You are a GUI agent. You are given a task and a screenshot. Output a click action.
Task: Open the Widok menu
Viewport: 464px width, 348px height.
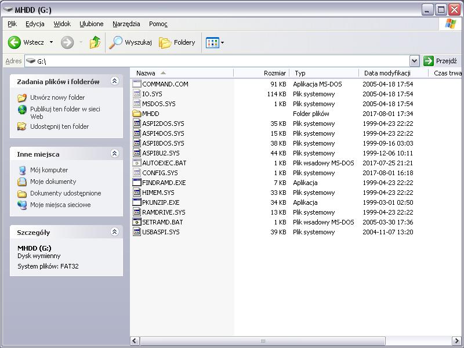(62, 24)
